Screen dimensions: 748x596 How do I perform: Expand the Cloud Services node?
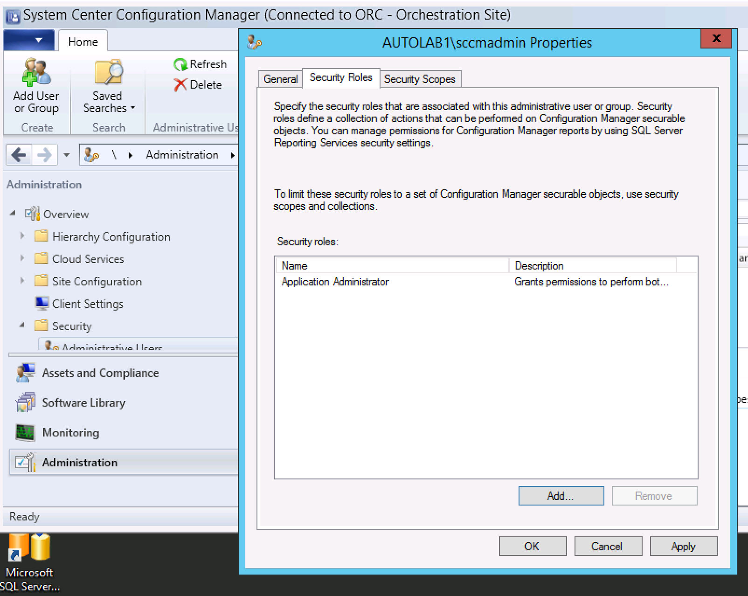click(22, 258)
